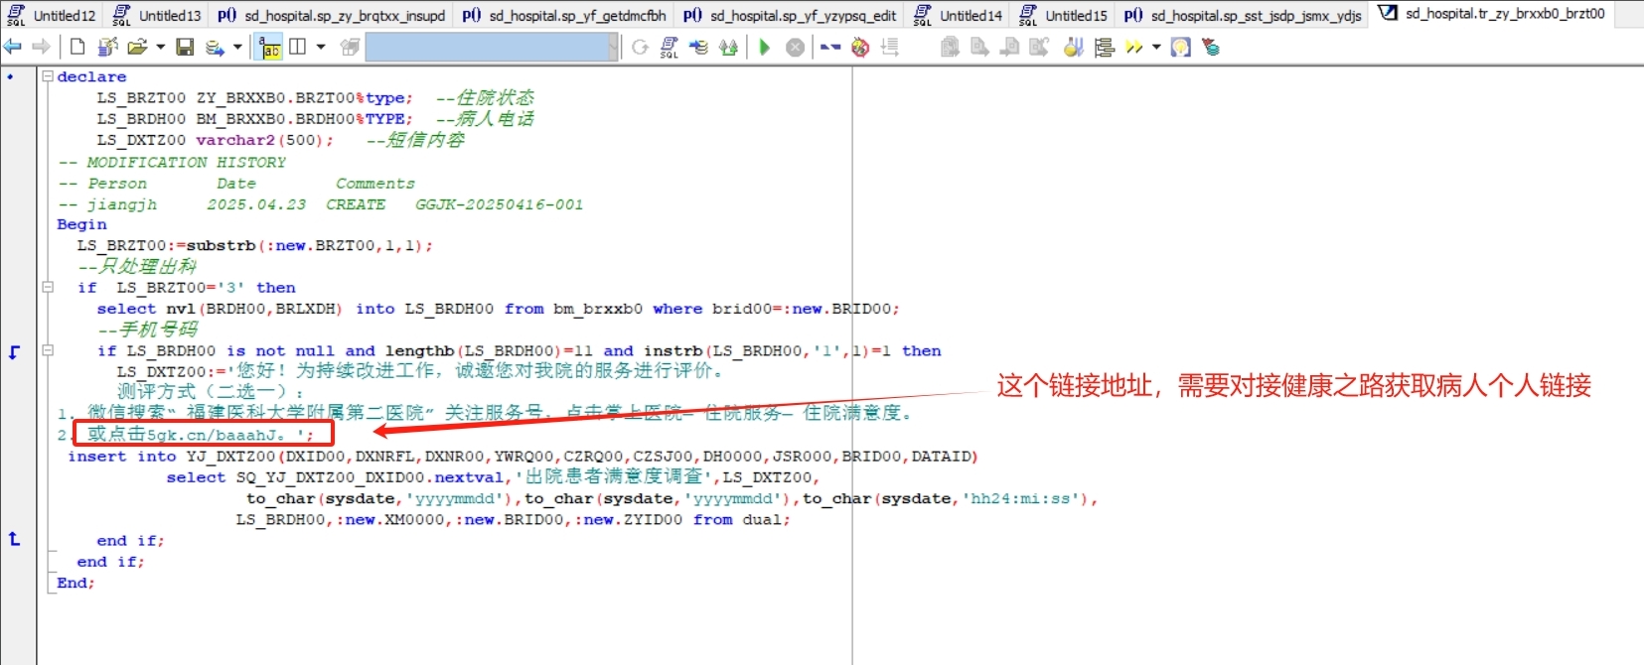The image size is (1644, 665).
Task: Click the 'GGJK-20250416-001' comment text
Action: pyautogui.click(x=499, y=204)
